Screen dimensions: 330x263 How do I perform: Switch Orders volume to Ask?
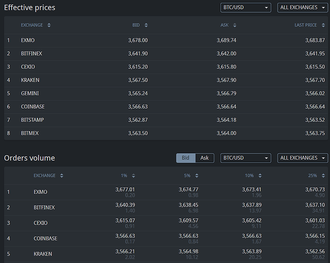coord(204,158)
